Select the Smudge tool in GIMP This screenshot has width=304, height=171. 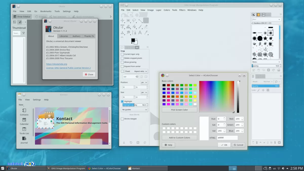(x=128, y=32)
